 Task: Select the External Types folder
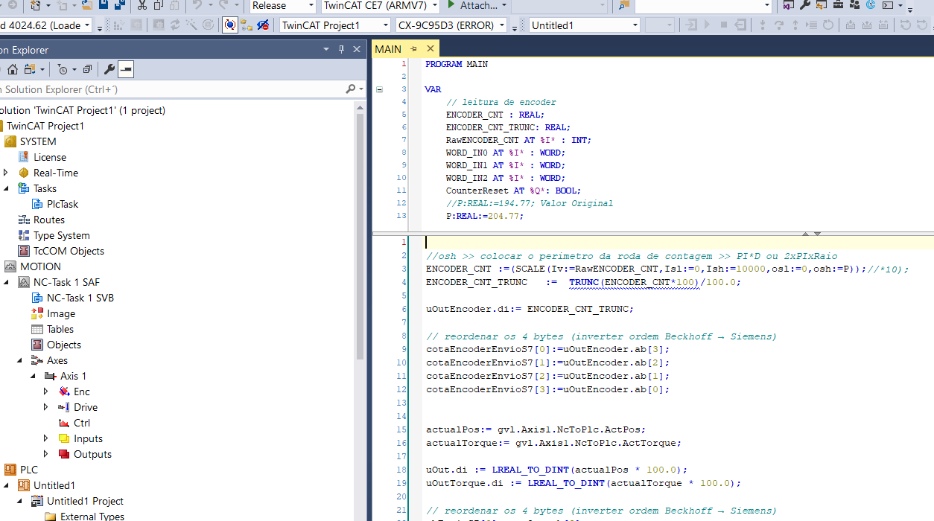92,516
